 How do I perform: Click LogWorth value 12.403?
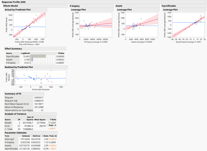coord(27,56)
